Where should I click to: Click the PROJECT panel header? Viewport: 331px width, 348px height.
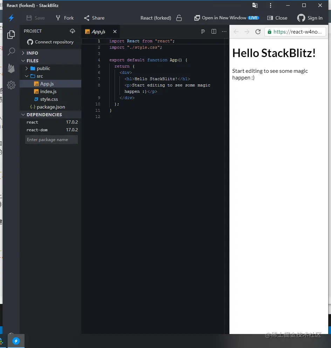[33, 31]
